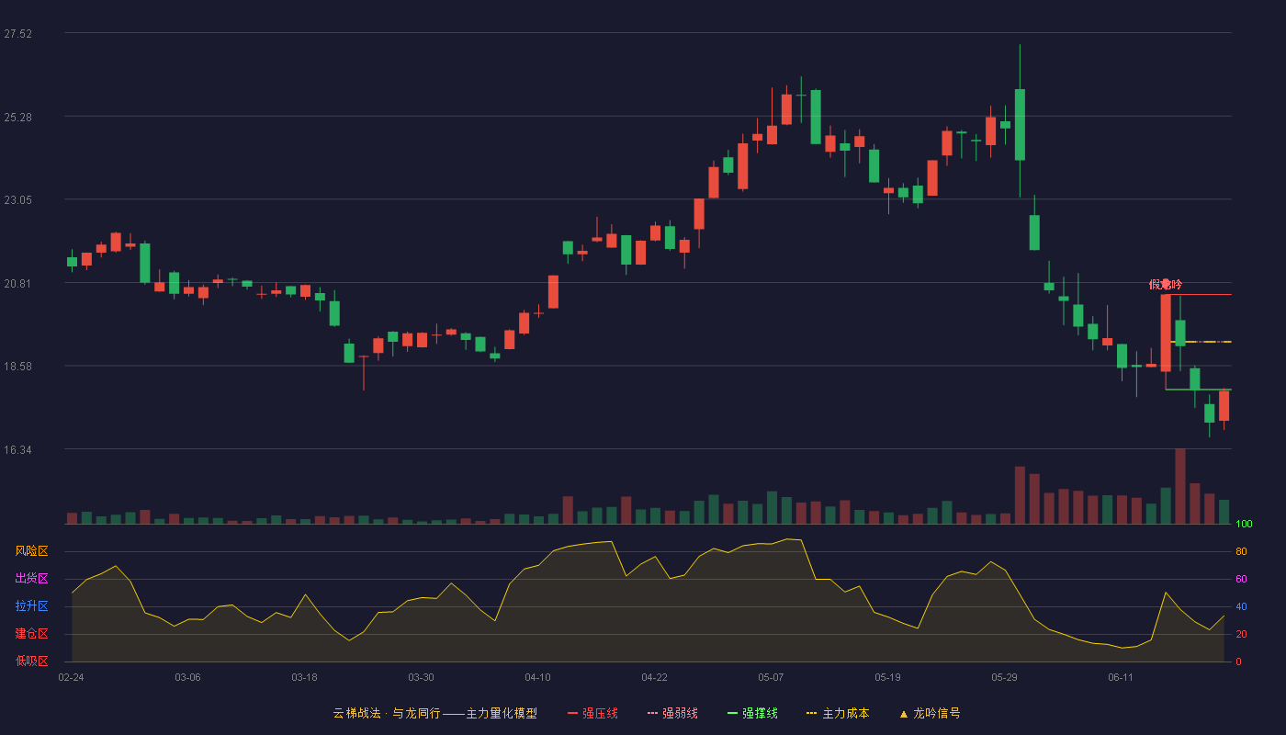1286x735 pixels.
Task: Click the 04-22 date label
Action: 654,677
